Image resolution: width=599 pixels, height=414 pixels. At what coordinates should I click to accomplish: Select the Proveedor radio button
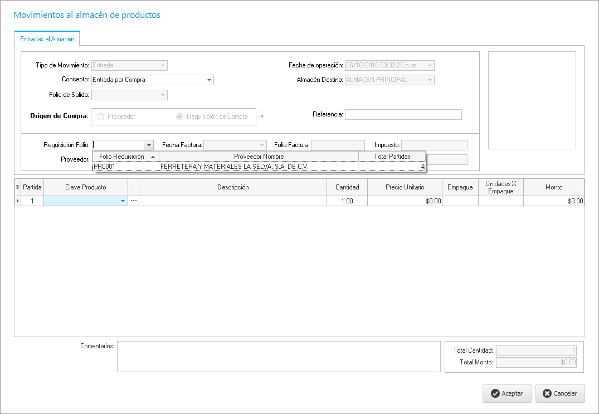[x=101, y=116]
